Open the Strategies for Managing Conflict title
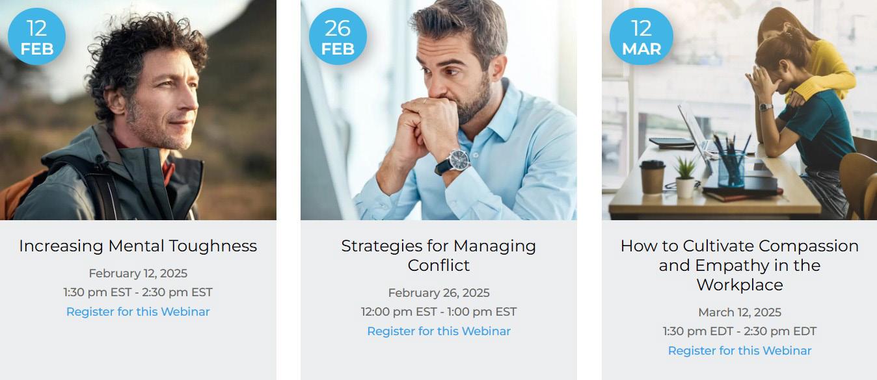 [438, 255]
